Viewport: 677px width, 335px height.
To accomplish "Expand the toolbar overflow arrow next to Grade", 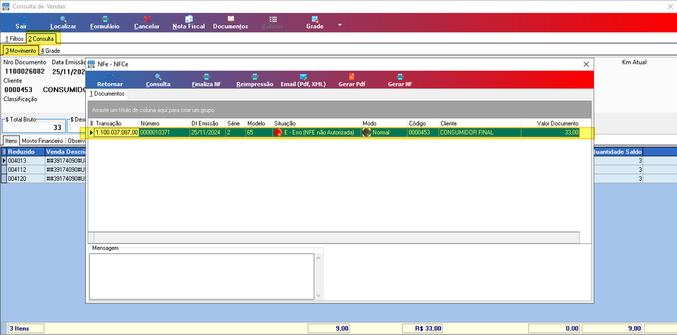I will tap(339, 25).
